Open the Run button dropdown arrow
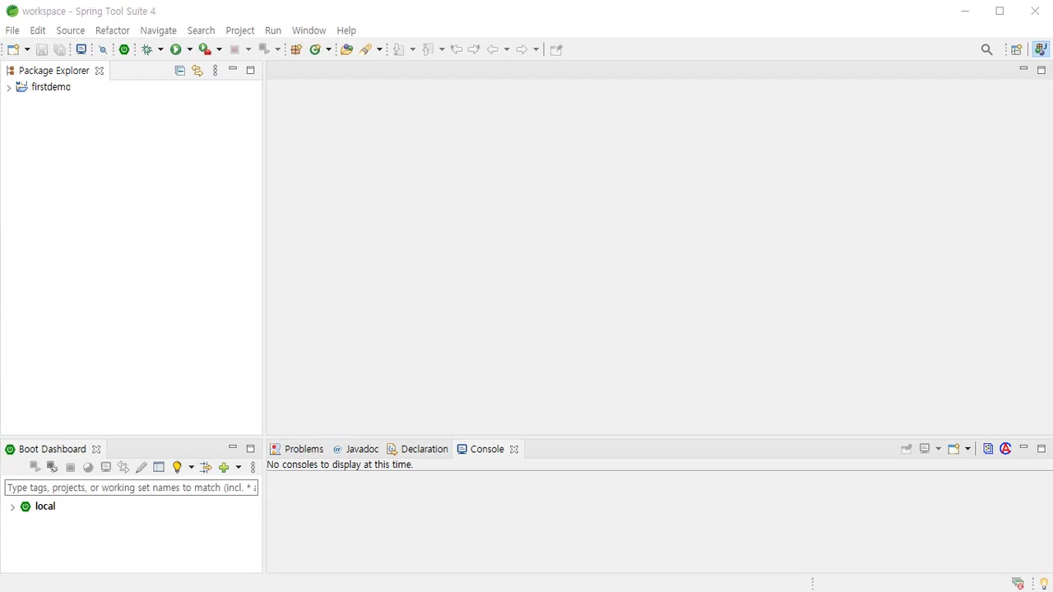The width and height of the screenshot is (1053, 592). point(189,49)
